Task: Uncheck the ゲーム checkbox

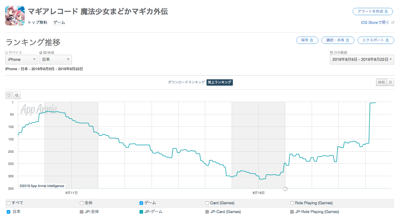Action: coord(141,203)
